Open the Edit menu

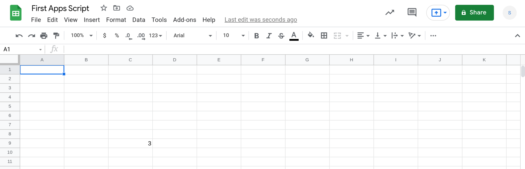pyautogui.click(x=52, y=20)
